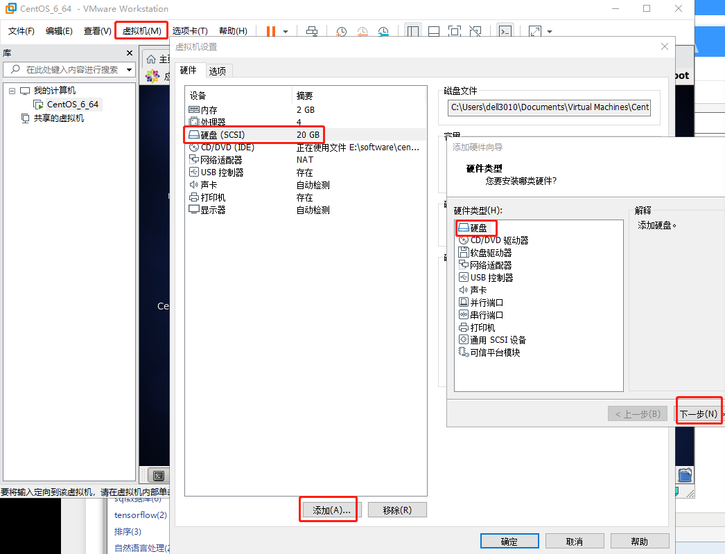
Task: Click 确定 in the settings dialog
Action: pyautogui.click(x=509, y=541)
